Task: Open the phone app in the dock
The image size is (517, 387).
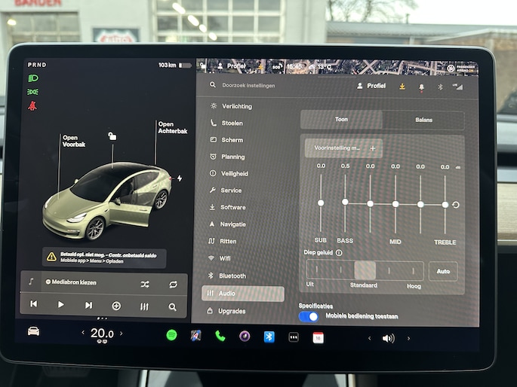Action: (220, 336)
